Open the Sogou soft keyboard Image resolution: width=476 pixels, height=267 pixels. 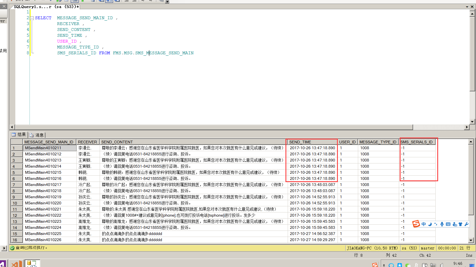point(448,224)
